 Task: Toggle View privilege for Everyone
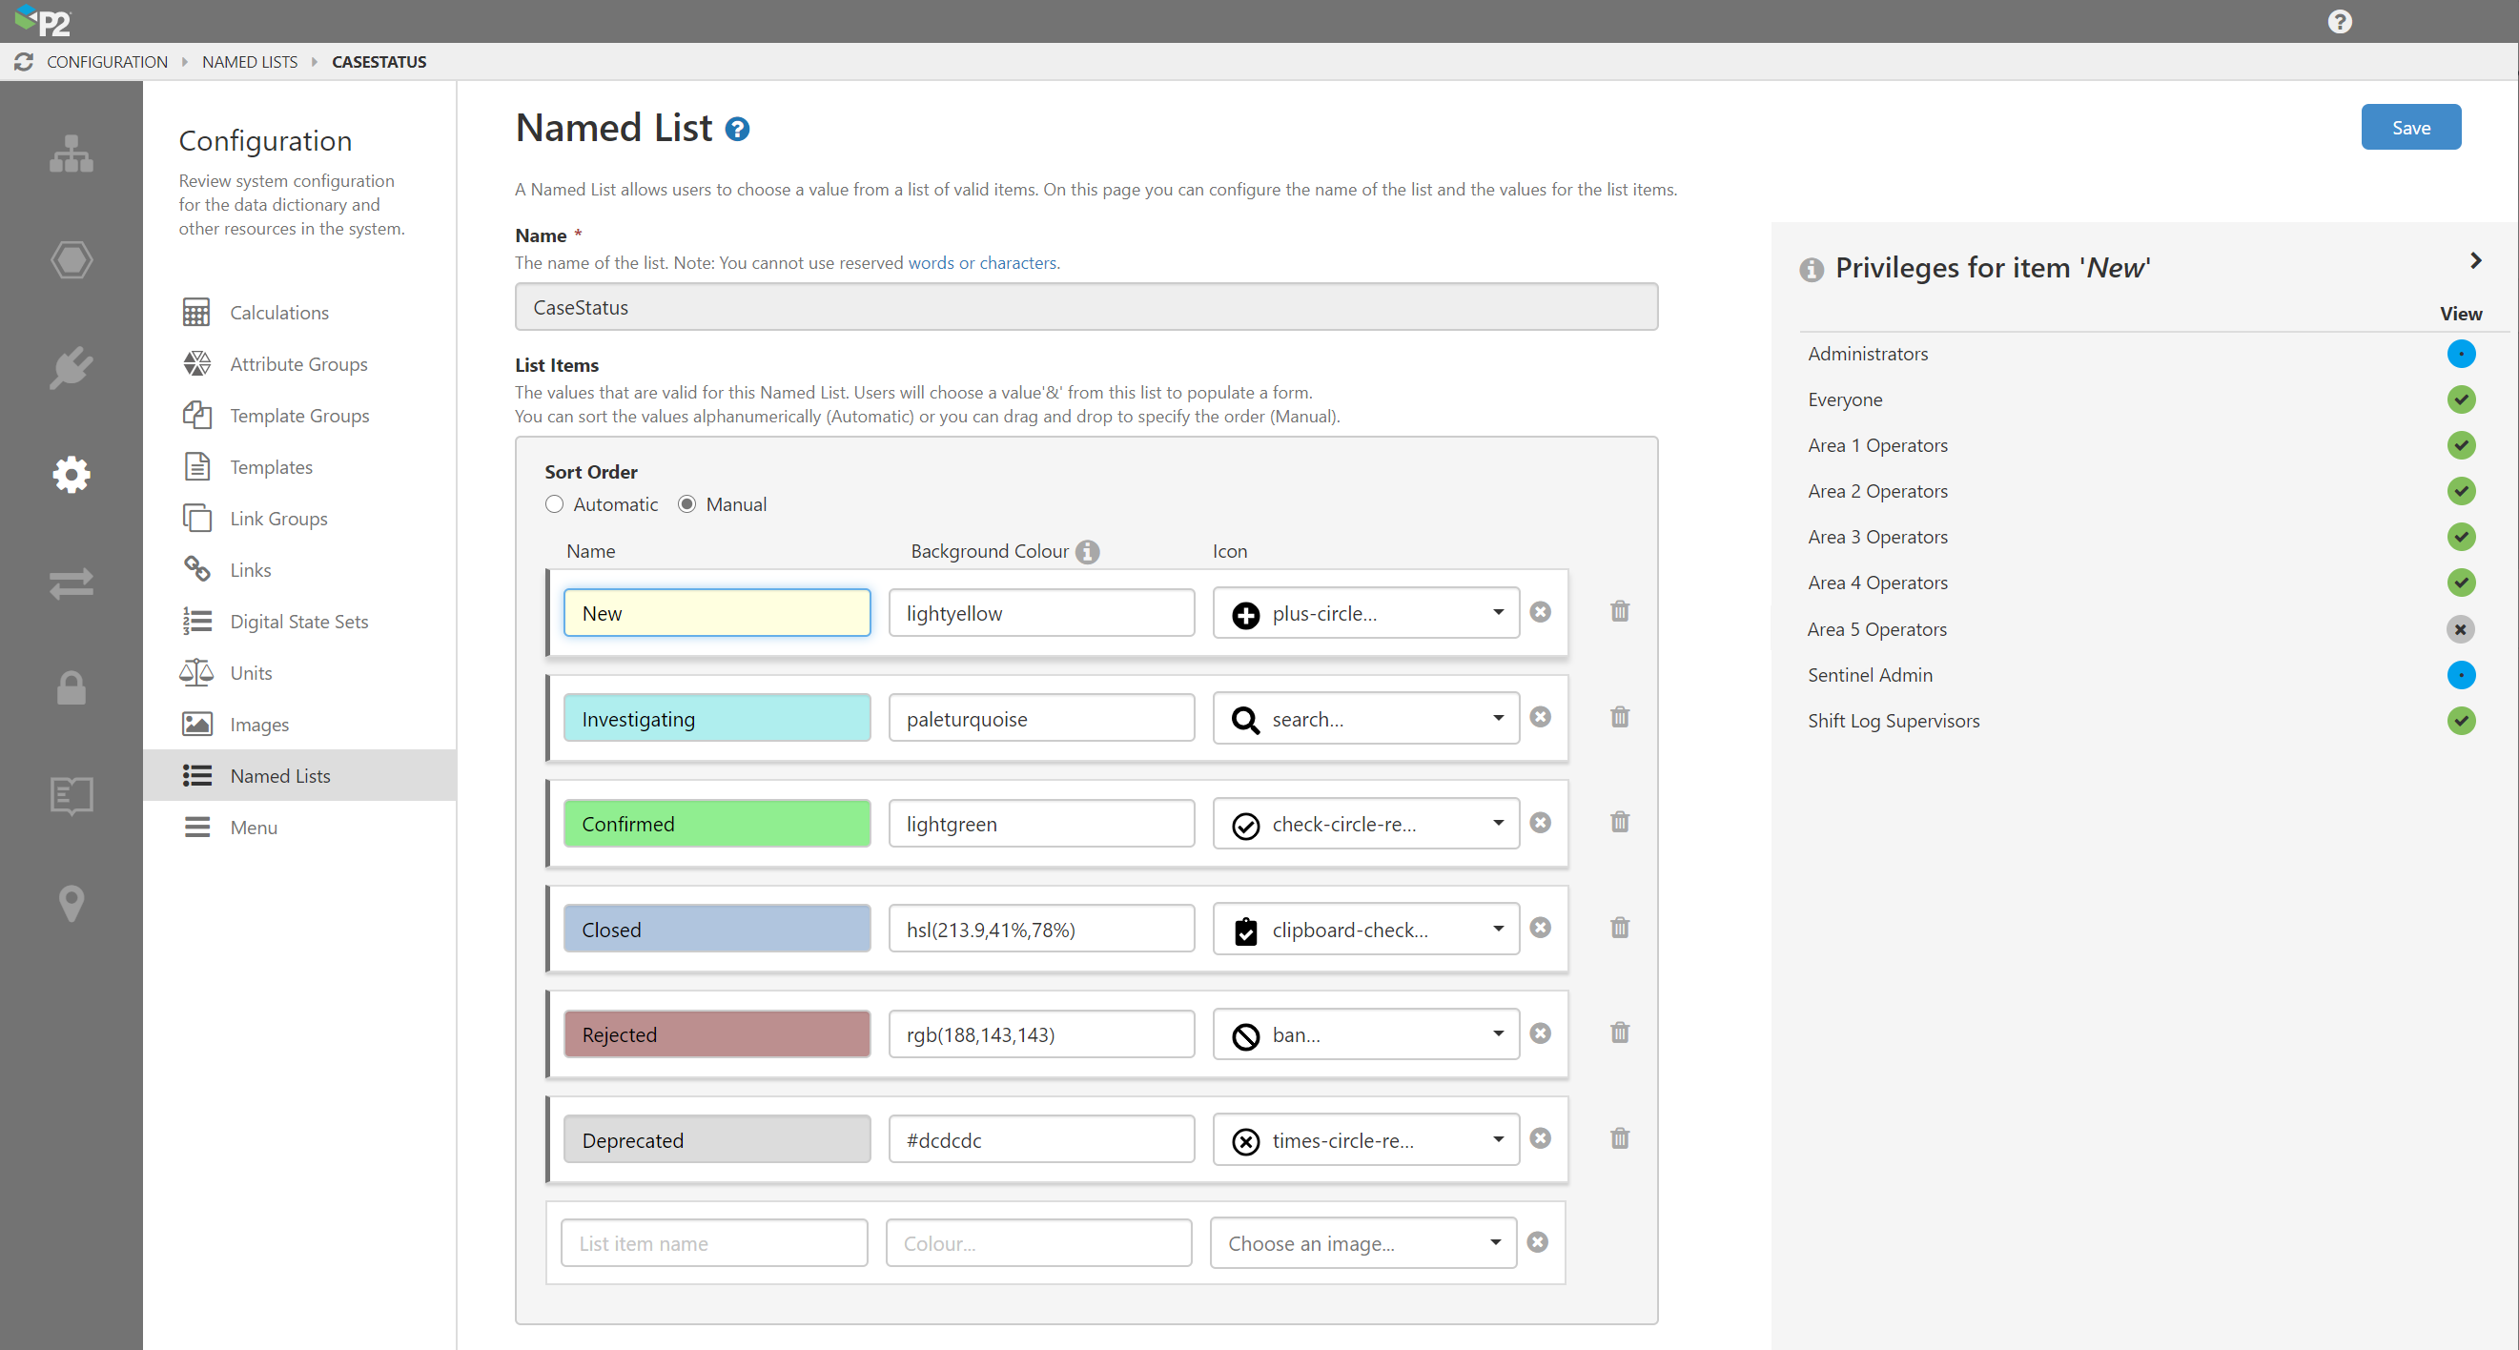tap(2460, 399)
